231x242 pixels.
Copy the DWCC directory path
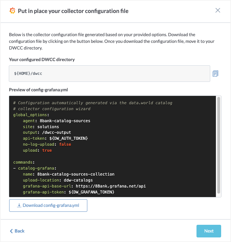point(216,73)
